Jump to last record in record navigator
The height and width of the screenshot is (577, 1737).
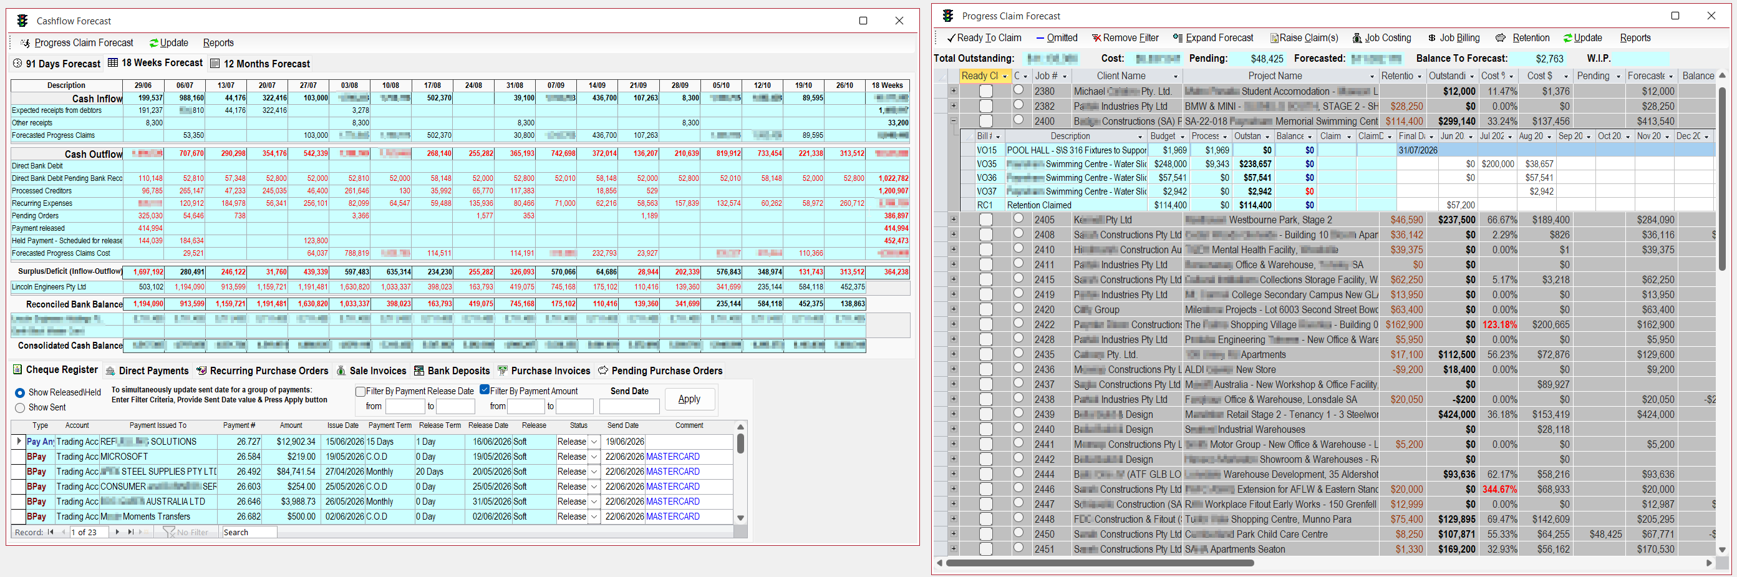point(131,533)
